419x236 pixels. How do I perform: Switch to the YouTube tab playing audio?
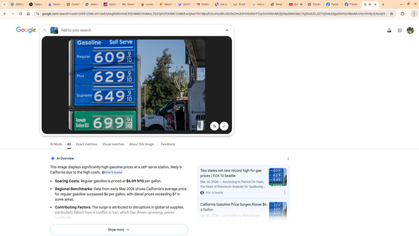click(x=295, y=4)
